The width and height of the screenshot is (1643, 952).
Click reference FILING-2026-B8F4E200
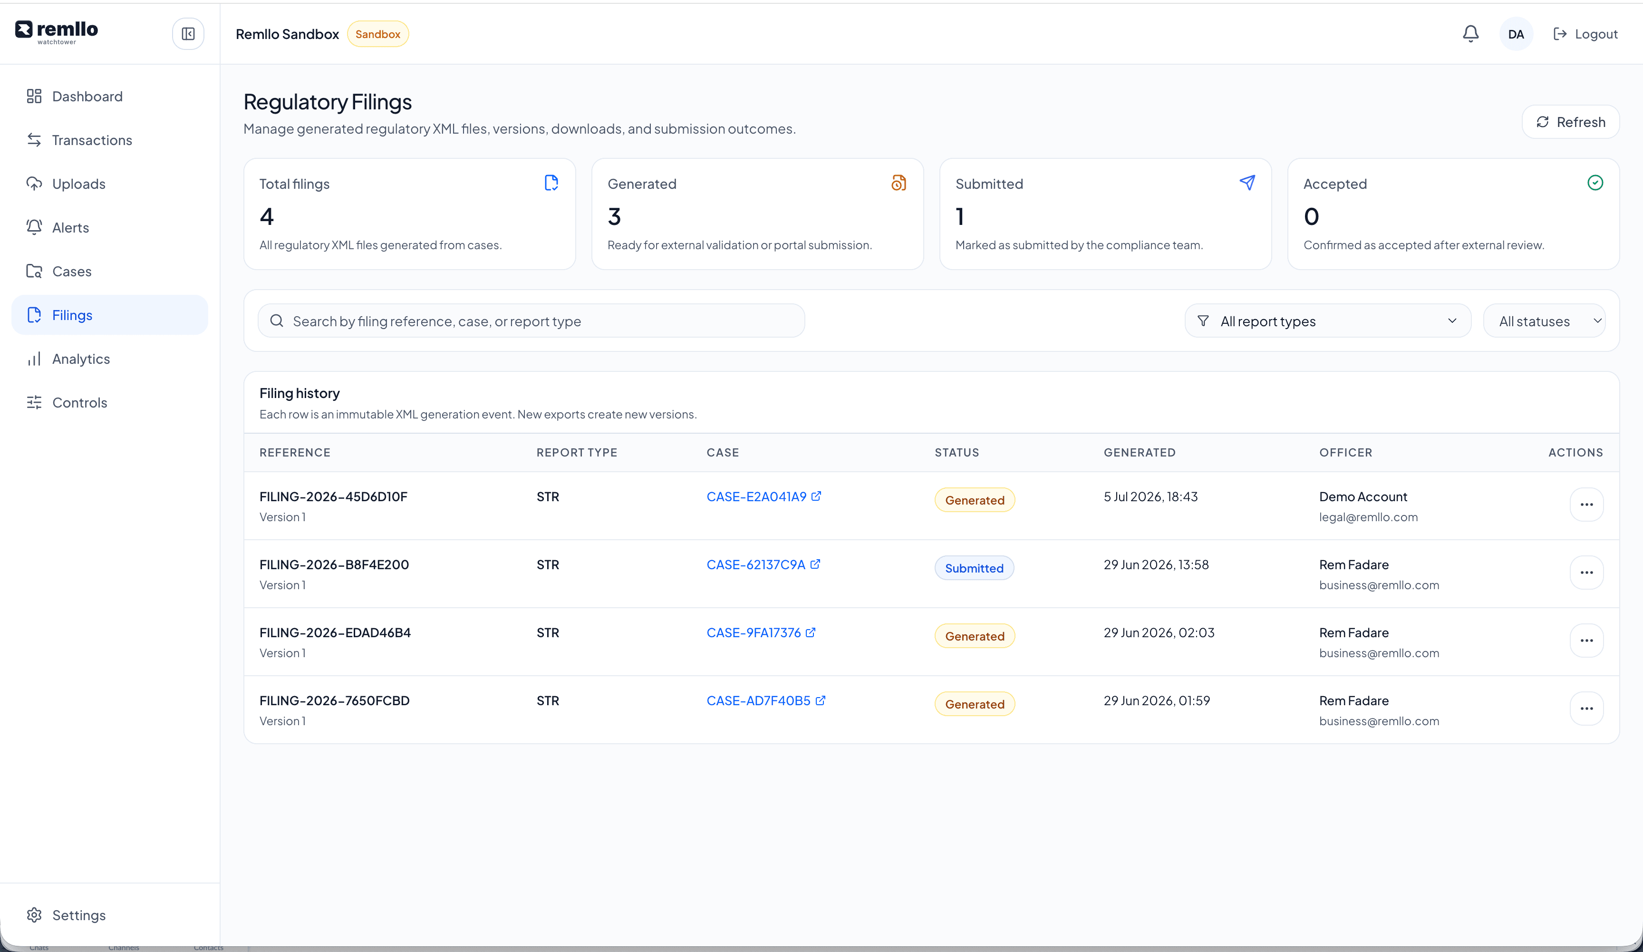click(334, 564)
